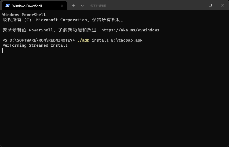The image size is (229, 147).
Task: Click the PowerShell icon in the tab
Action: (8, 6)
